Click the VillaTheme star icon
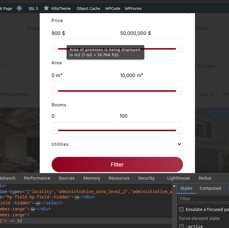The image size is (229, 228). [46, 8]
